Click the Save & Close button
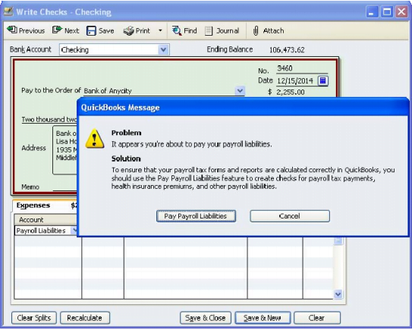This screenshot has width=412, height=330. (x=206, y=318)
